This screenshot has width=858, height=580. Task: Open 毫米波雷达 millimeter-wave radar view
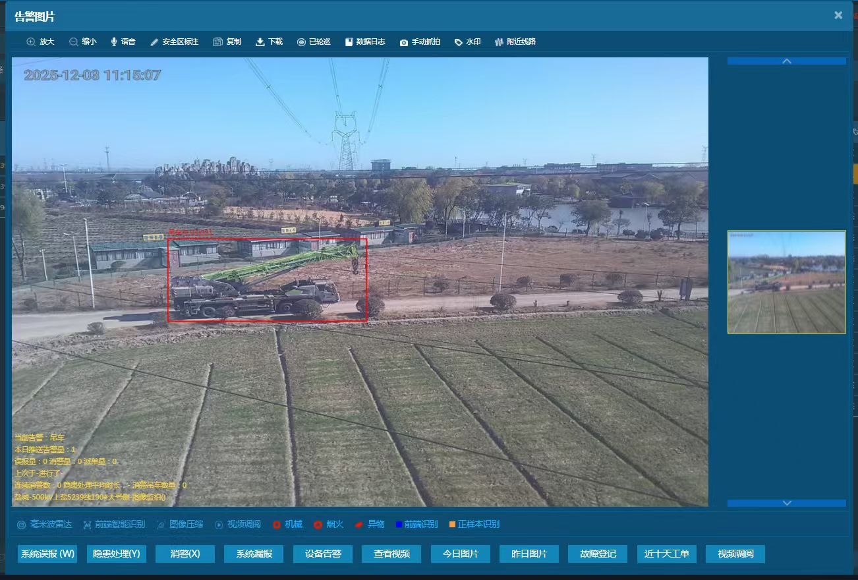21,525
